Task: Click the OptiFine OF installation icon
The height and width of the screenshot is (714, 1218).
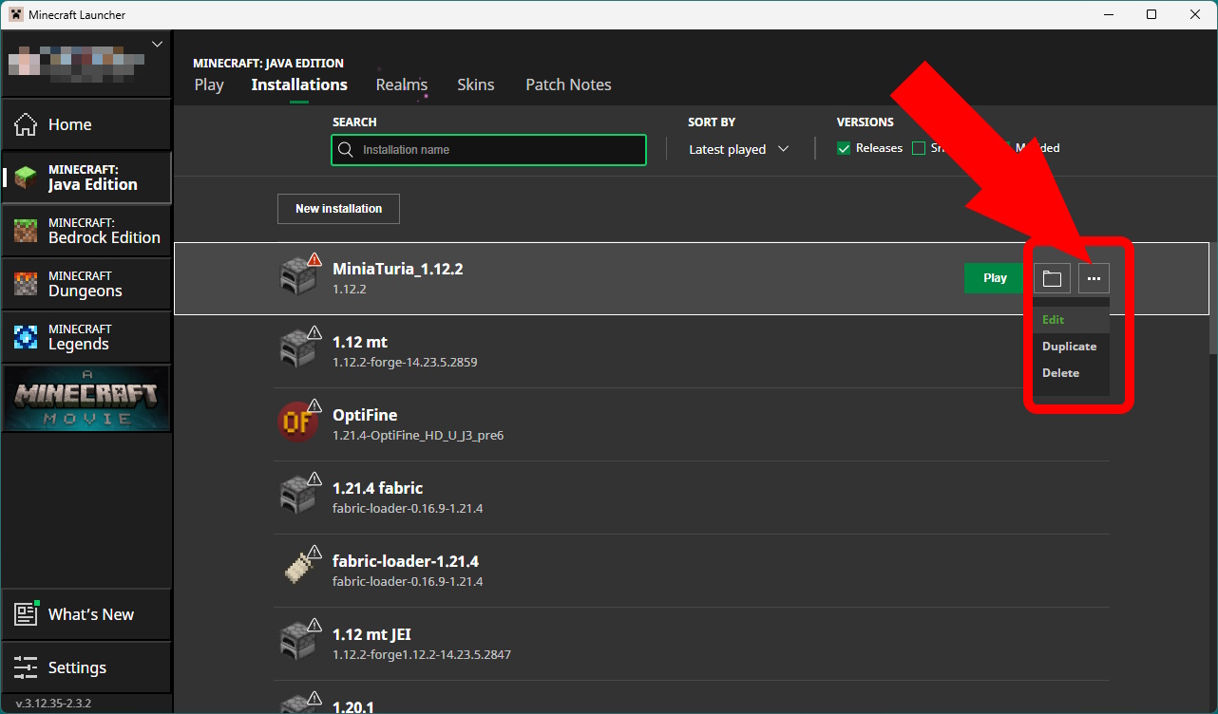Action: click(x=296, y=423)
